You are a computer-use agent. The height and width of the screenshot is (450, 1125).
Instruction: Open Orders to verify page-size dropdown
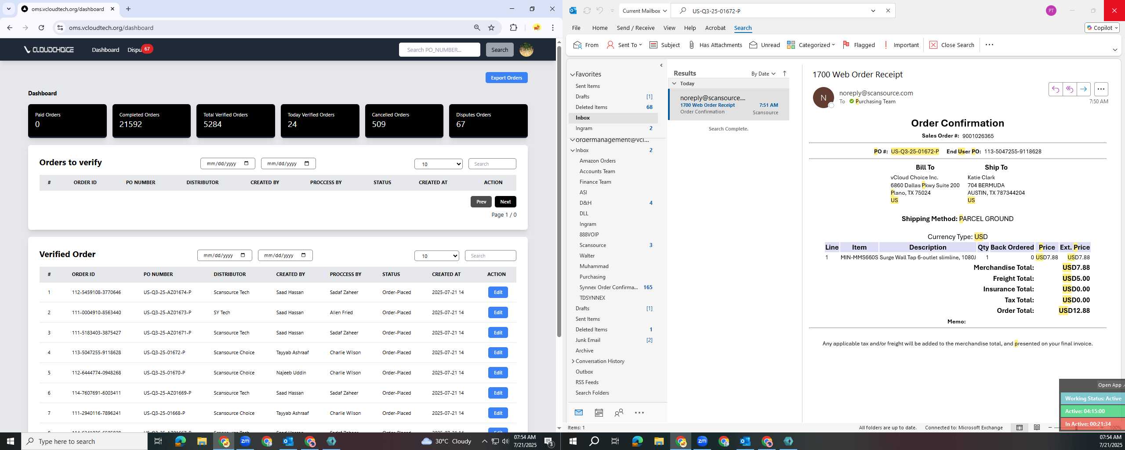438,164
